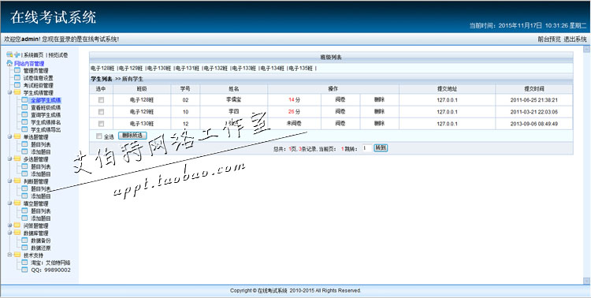The width and height of the screenshot is (591, 298).
Task: Click timestamp 2013-09-06 08:49:49
Action: click(x=534, y=123)
